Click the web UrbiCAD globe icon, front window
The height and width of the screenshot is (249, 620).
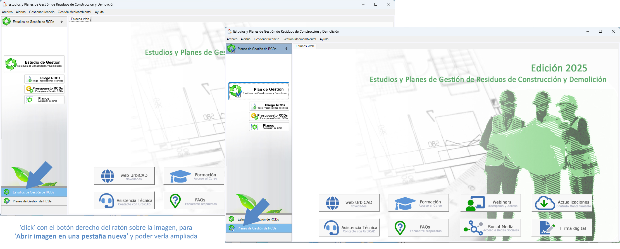(332, 203)
